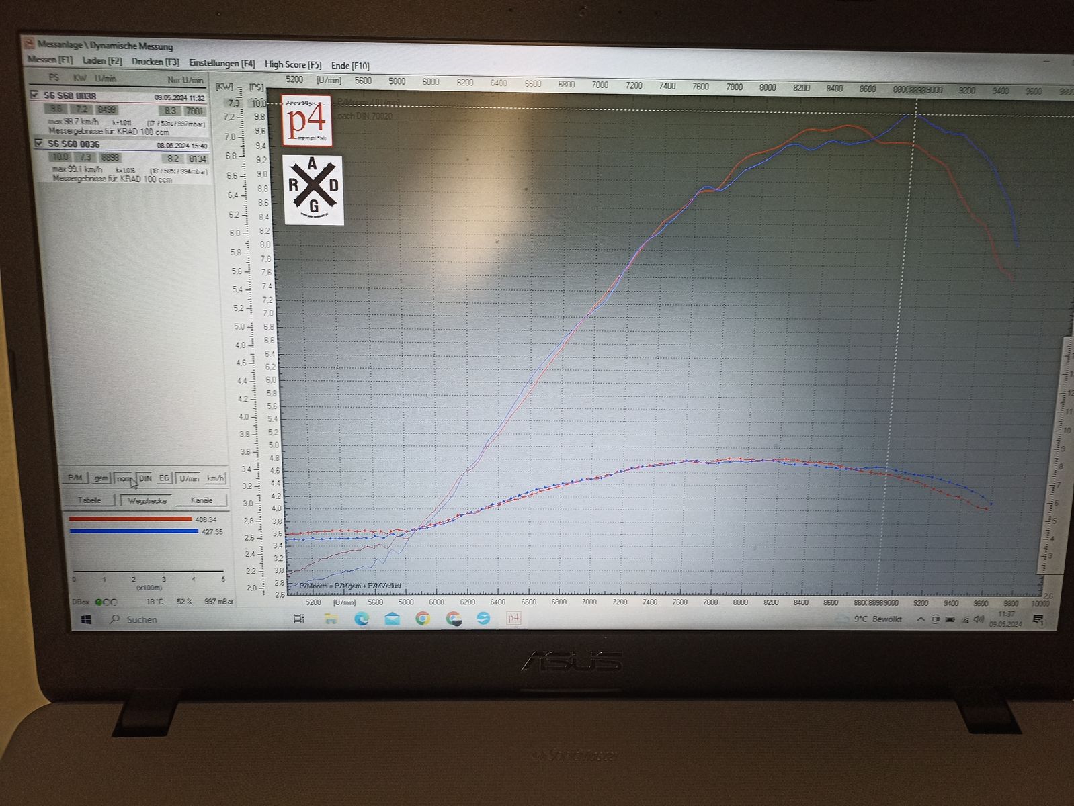Screen dimensions: 1074x806
Task: Uncheck the S6 S60 0036 measurement
Action: click(x=38, y=144)
